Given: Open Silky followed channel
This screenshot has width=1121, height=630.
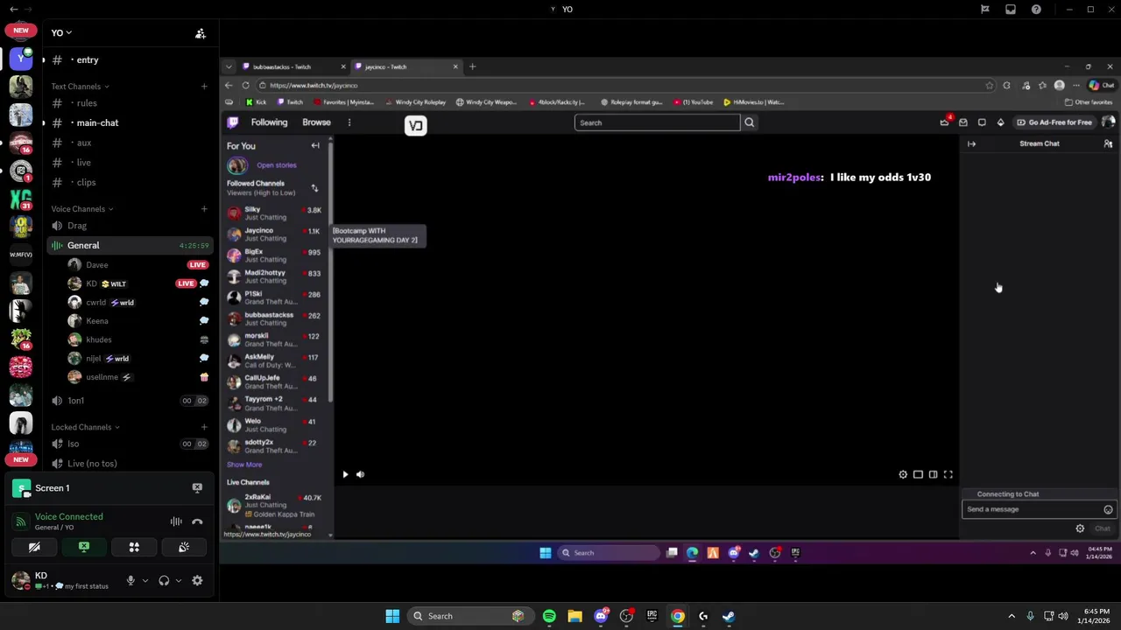Looking at the screenshot, I should click(276, 213).
